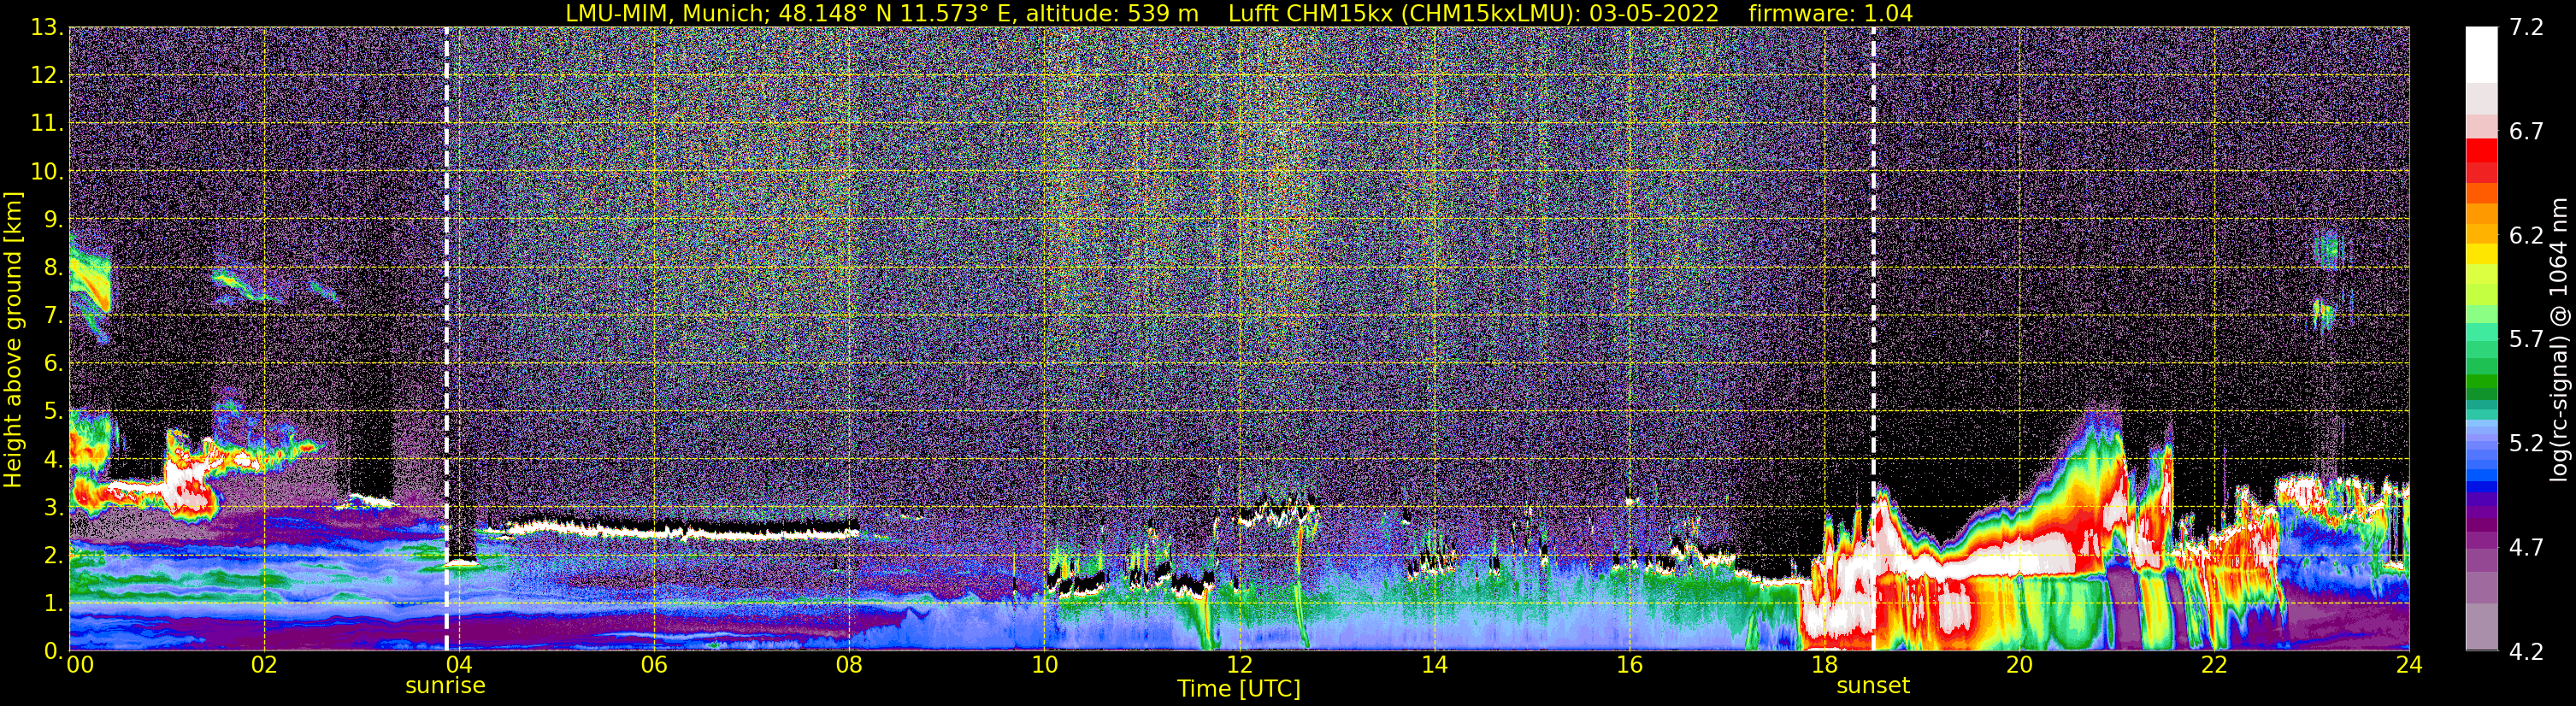Click the time axis tick label 18
Image resolution: width=2576 pixels, height=706 pixels.
coord(1824,665)
